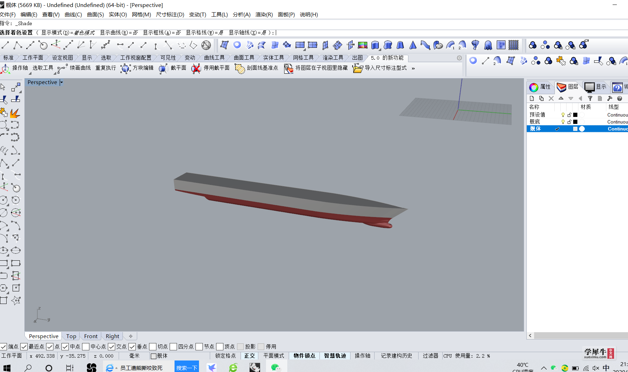Select the torus-shaped surface icon

pyautogui.click(x=237, y=45)
